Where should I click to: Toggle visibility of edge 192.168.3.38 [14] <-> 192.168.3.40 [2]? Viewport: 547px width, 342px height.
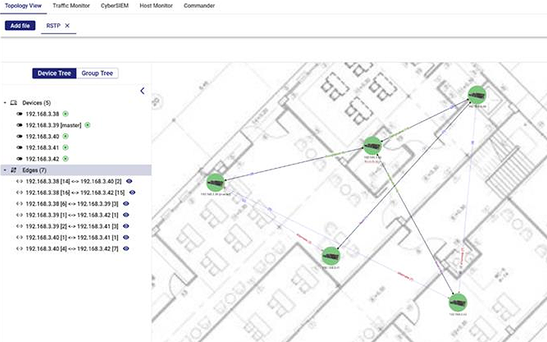129,181
